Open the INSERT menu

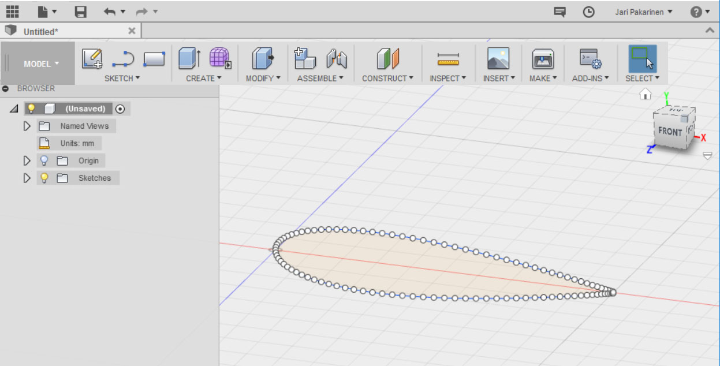499,78
